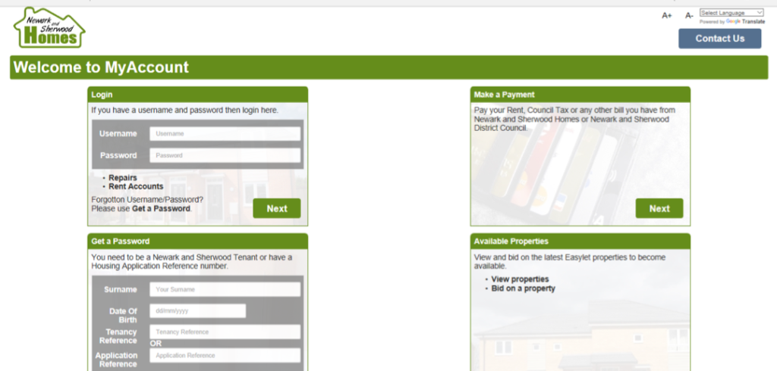The image size is (777, 371).
Task: Click the 'Pay your Rent, Council Tax' description
Action: pos(574,119)
